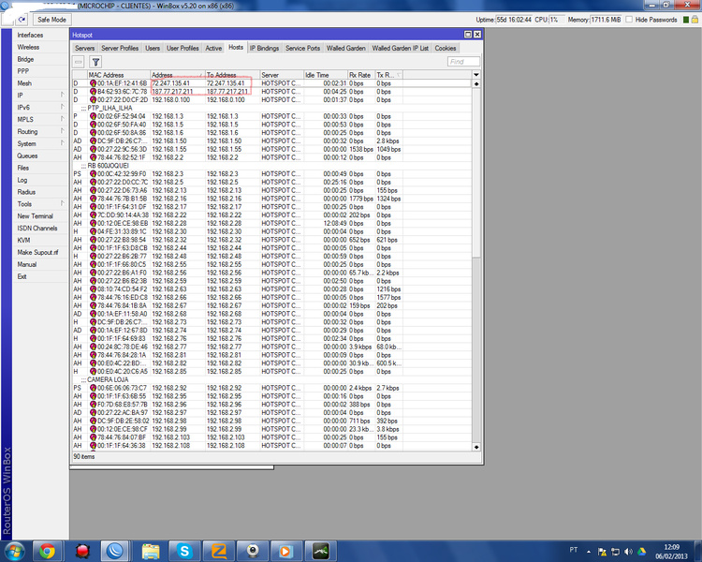Click Radius in the sidebar

pyautogui.click(x=26, y=192)
